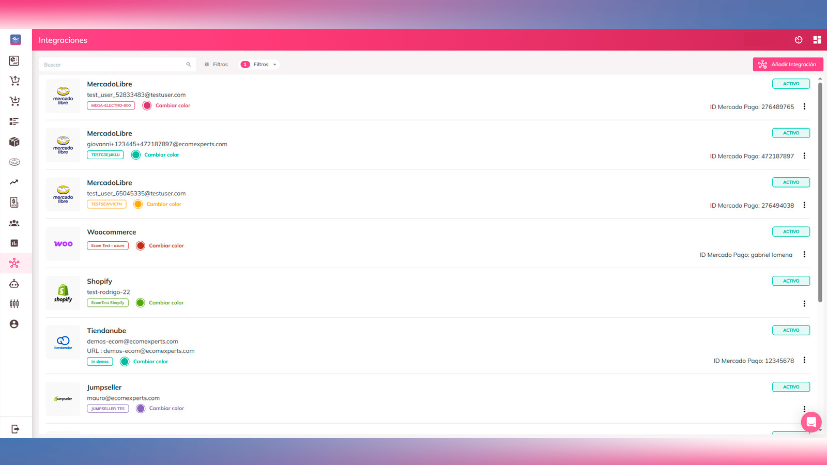Open the users group icon in sidebar
Image resolution: width=827 pixels, height=465 pixels.
pos(14,223)
